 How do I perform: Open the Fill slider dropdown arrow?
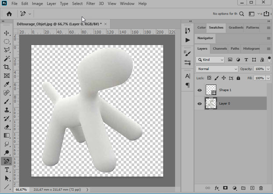pos(268,78)
